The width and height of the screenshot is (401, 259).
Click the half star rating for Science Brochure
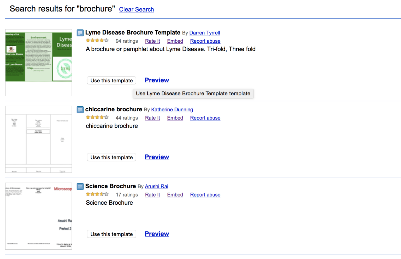point(102,194)
